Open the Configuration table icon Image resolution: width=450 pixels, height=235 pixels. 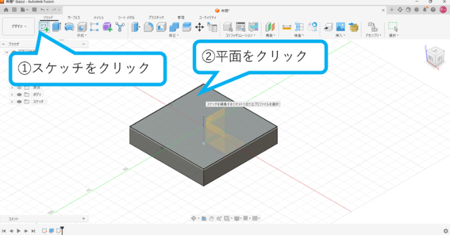[240, 27]
